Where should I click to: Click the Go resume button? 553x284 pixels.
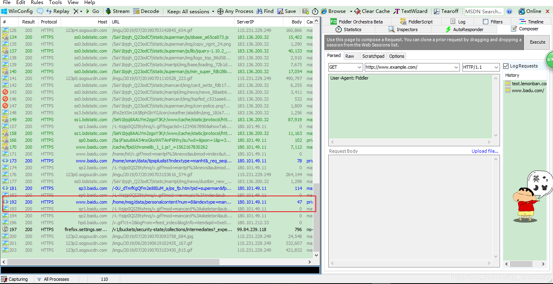click(92, 11)
